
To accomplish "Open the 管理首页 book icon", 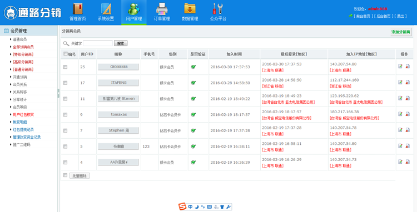I will click(78, 9).
